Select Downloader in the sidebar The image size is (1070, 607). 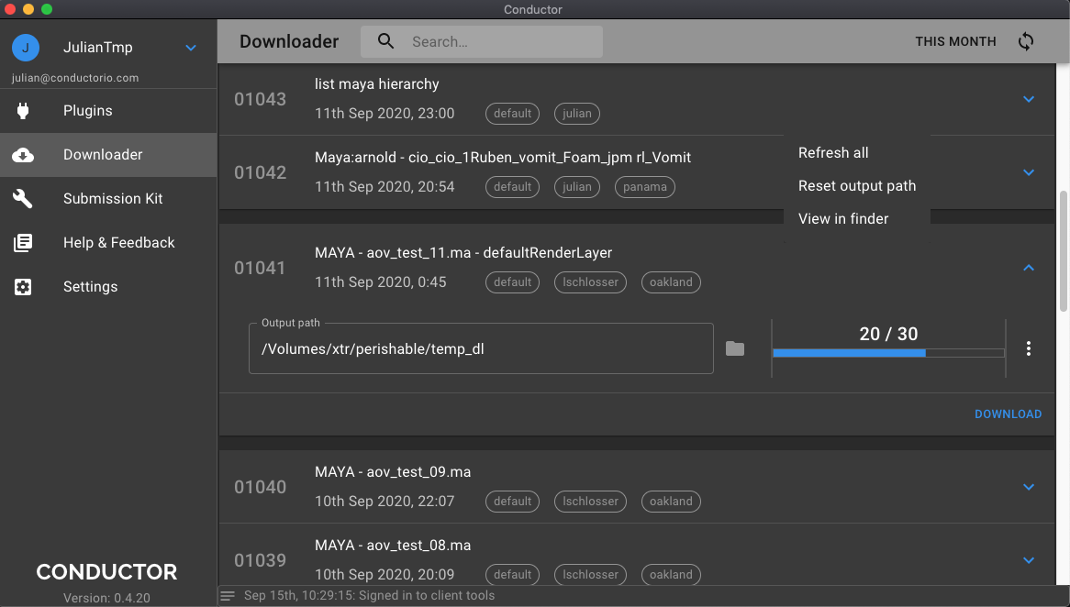pos(108,155)
